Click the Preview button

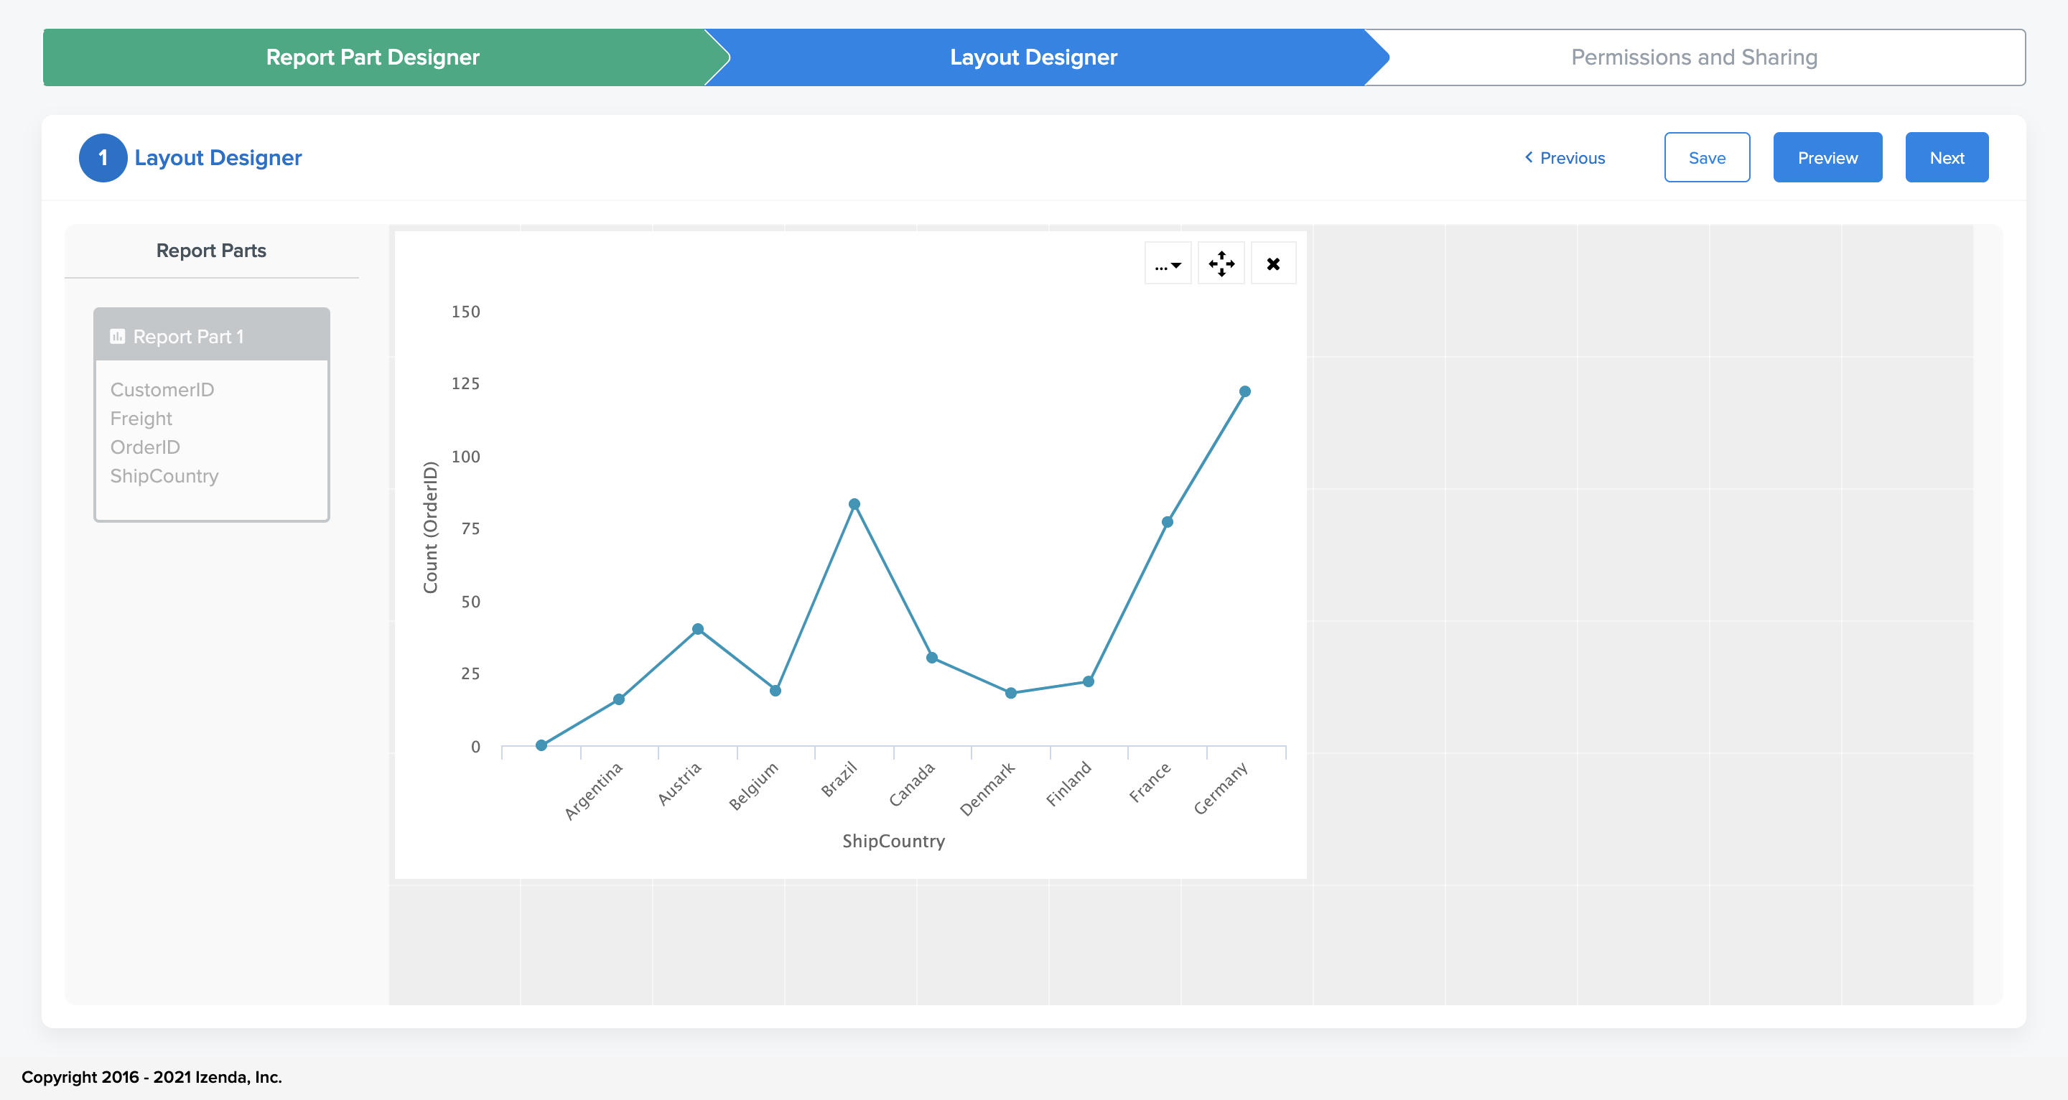click(1827, 158)
